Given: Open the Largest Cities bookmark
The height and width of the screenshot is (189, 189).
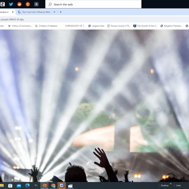Looking at the screenshot, I should click(96, 26).
